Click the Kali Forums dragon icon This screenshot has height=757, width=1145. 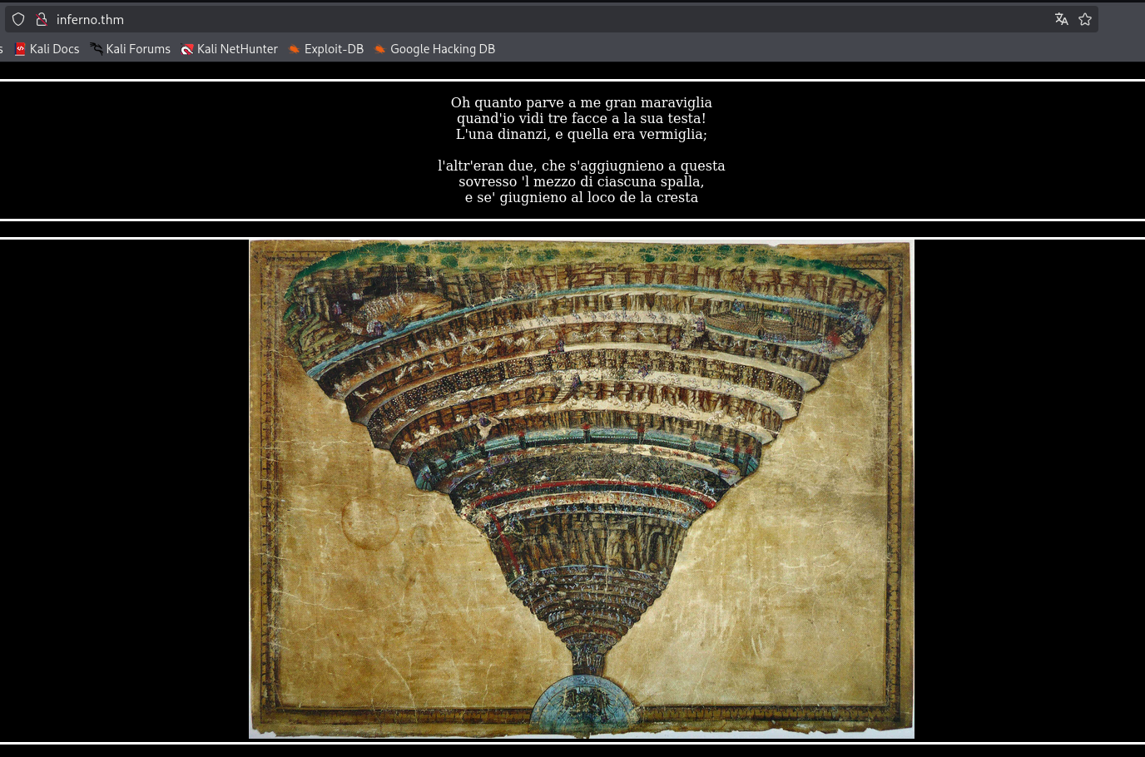[x=97, y=49]
